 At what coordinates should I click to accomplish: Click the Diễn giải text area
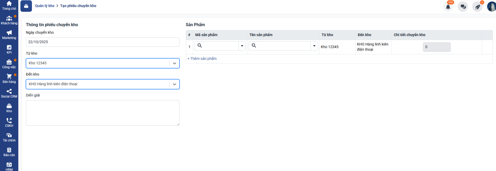[x=102, y=113]
